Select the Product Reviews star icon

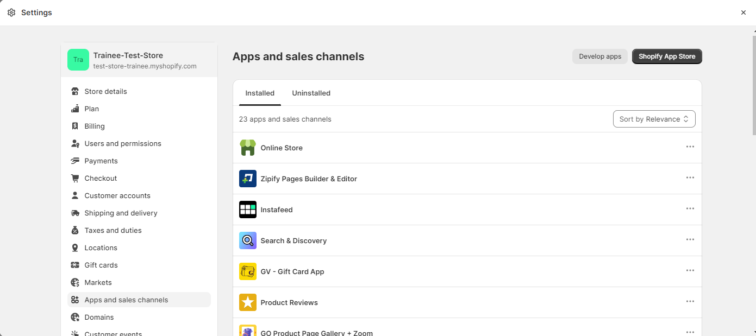pyautogui.click(x=248, y=302)
